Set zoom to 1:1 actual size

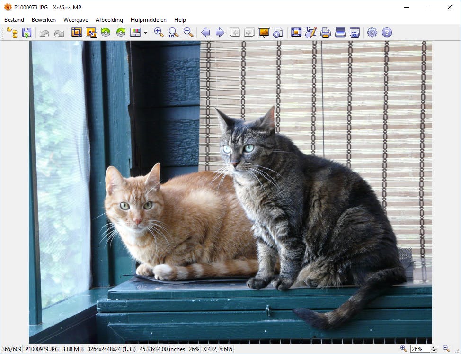click(x=173, y=32)
